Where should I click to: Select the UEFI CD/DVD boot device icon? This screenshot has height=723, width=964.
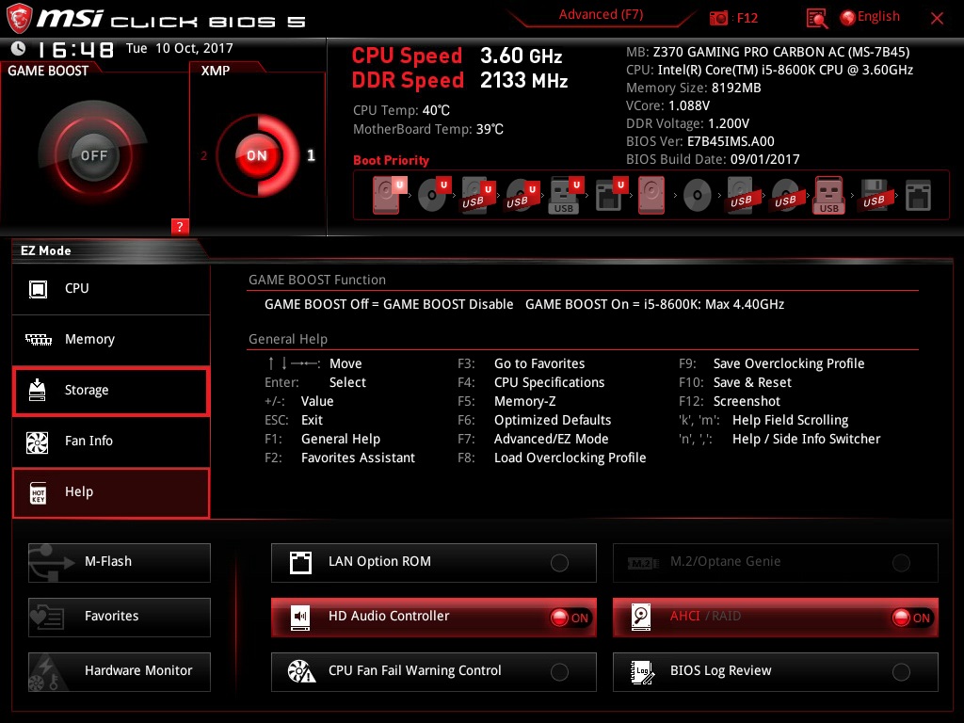click(433, 195)
